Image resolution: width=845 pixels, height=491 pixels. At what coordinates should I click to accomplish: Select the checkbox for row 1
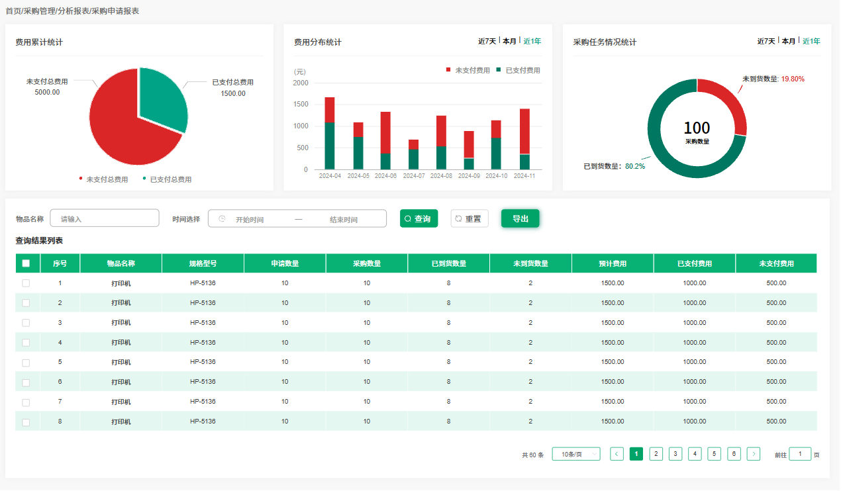26,283
